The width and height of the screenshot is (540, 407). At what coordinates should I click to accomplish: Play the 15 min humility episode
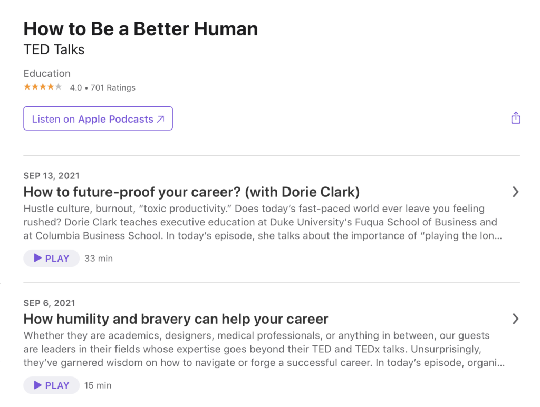click(52, 385)
